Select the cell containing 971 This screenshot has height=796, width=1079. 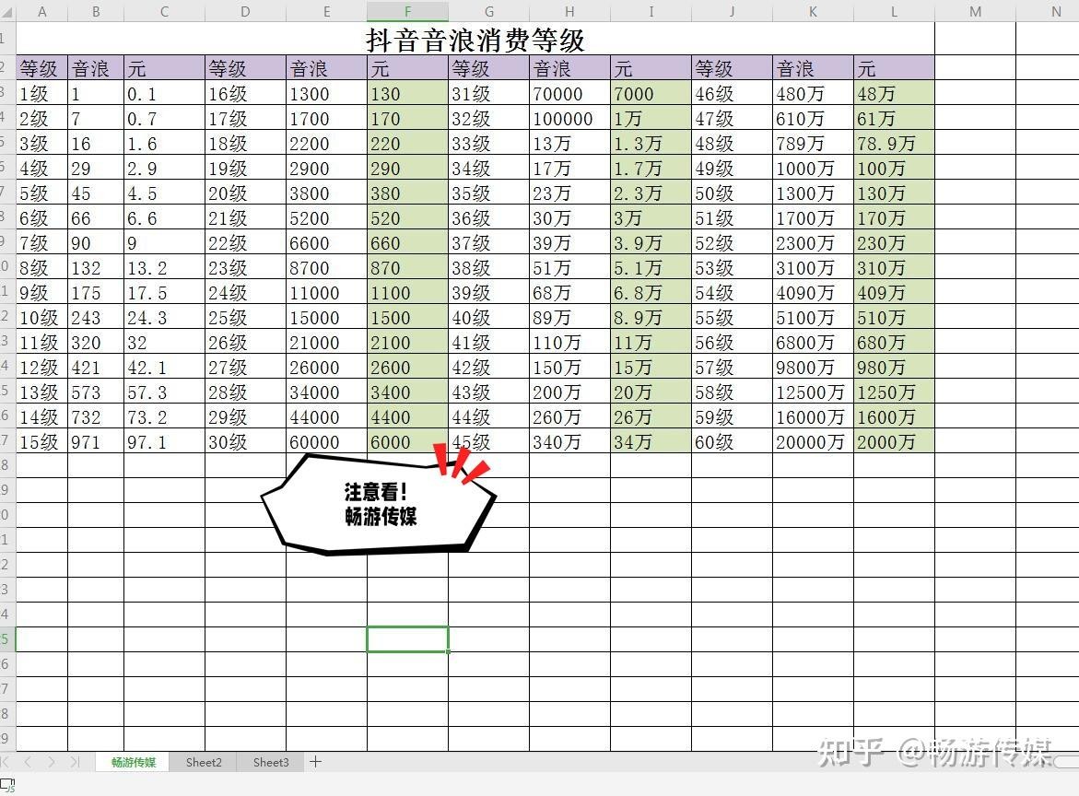(96, 441)
